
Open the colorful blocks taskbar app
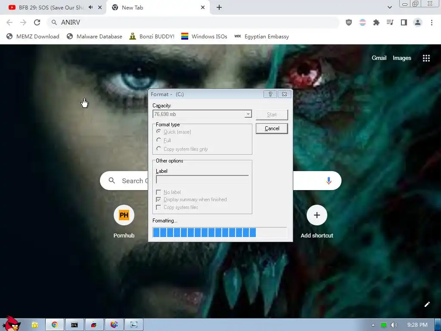coord(94,325)
